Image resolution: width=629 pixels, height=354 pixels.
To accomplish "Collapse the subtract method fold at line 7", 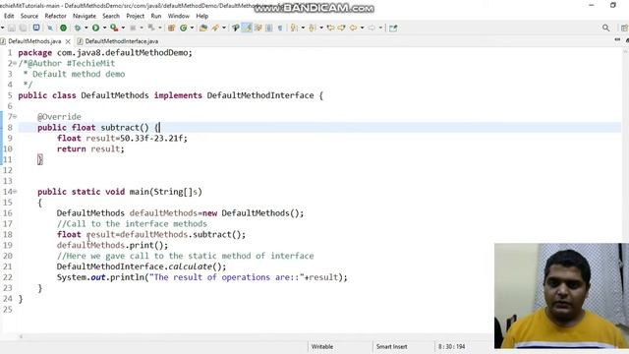I will coord(15,116).
